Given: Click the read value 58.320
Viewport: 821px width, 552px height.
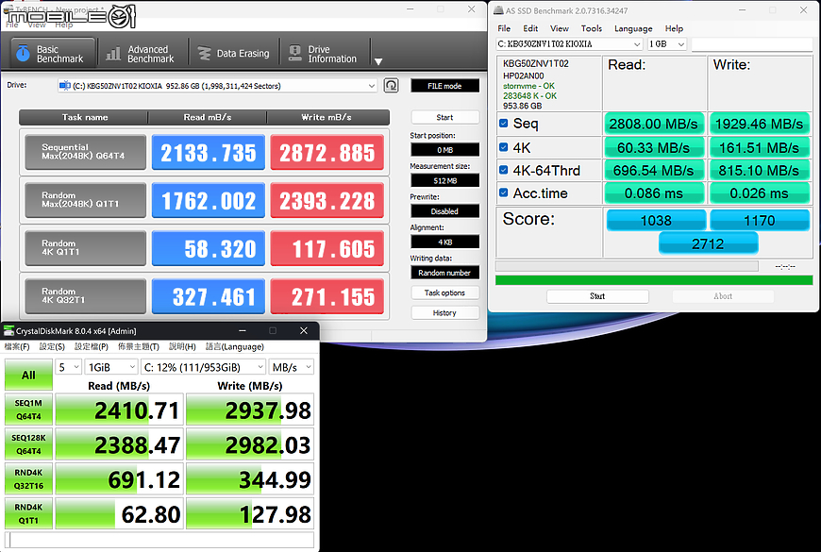Looking at the screenshot, I should [209, 248].
